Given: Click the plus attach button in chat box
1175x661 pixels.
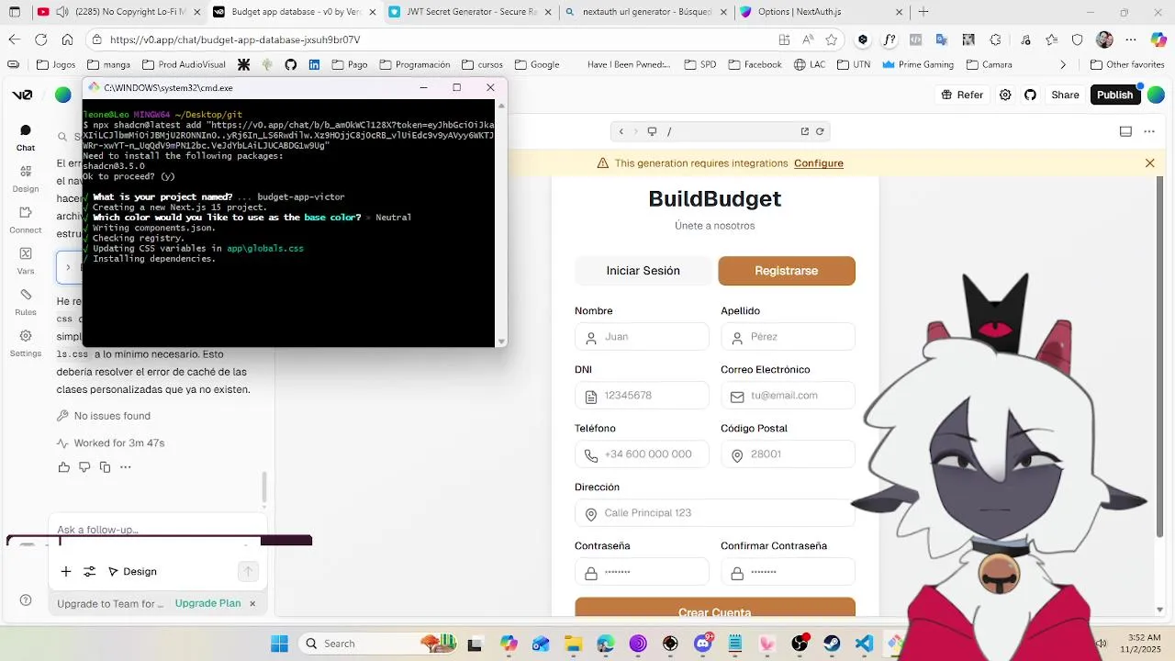Looking at the screenshot, I should tap(66, 571).
